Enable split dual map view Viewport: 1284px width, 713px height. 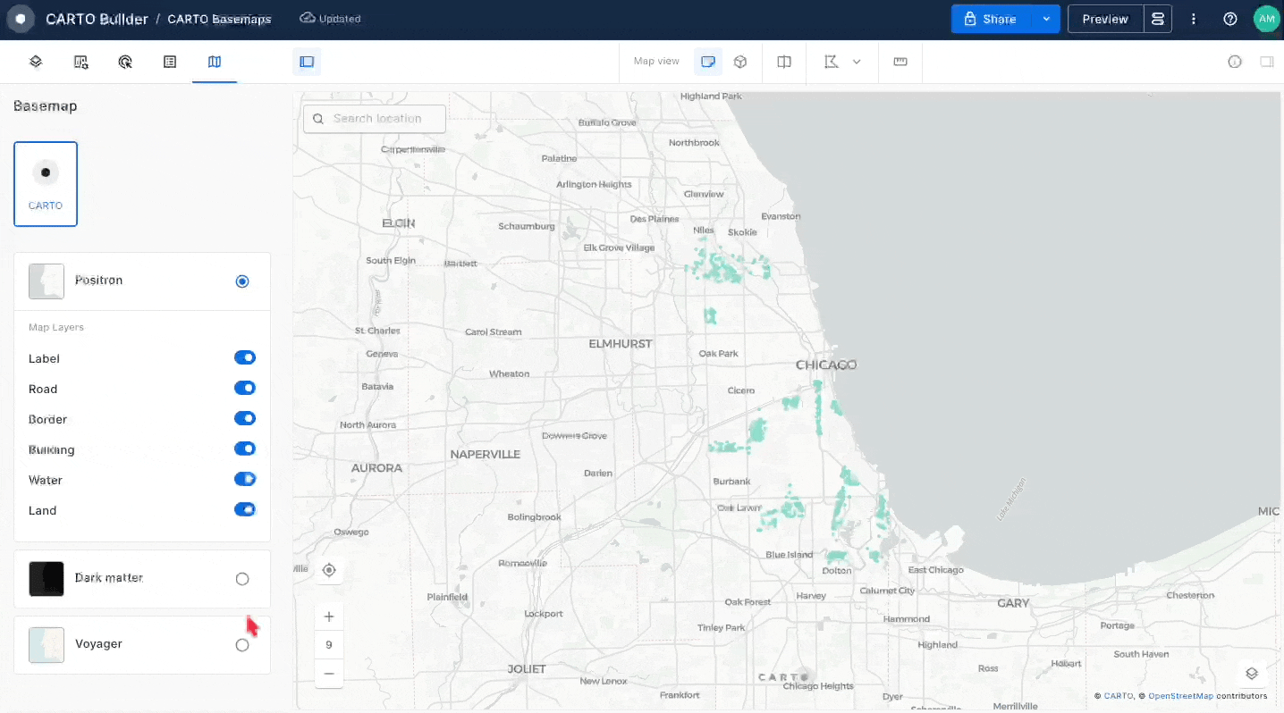coord(784,62)
